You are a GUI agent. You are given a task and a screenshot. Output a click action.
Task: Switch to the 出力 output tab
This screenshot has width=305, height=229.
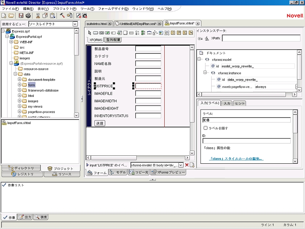25,217
